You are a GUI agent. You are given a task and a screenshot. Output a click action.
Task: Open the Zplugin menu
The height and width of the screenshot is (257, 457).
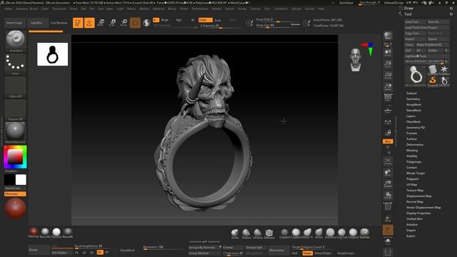(296, 9)
